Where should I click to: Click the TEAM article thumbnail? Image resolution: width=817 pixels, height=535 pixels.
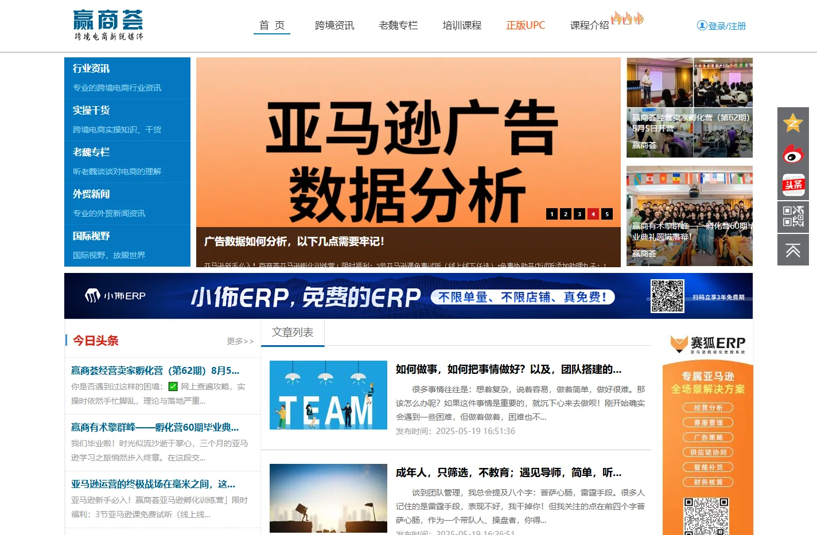(328, 395)
